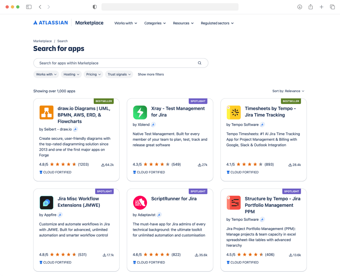Click the Atlassian logo
The height and width of the screenshot is (276, 340).
coord(50,23)
